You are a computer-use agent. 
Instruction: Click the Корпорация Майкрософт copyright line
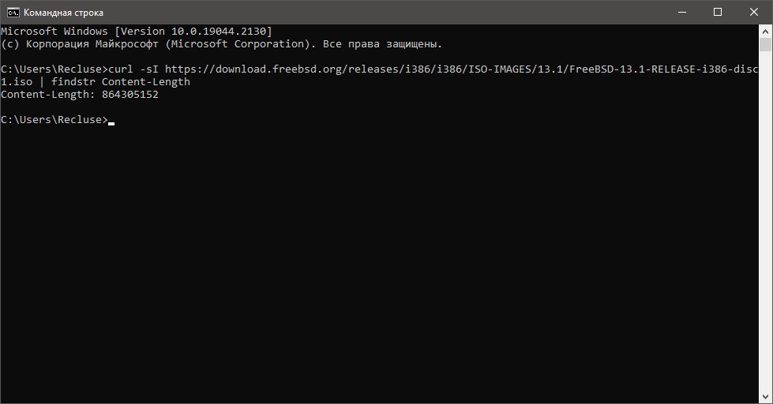(221, 44)
